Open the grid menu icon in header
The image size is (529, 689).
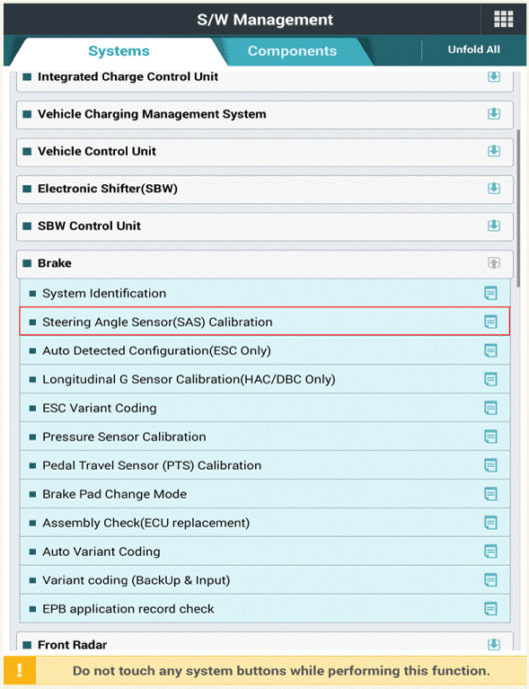pyautogui.click(x=504, y=20)
